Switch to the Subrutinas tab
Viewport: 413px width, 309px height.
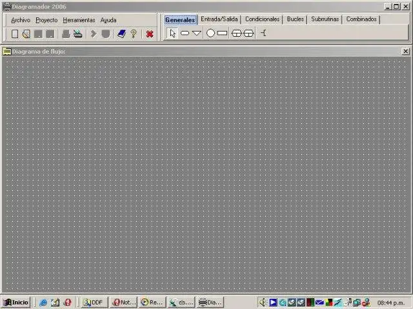pyautogui.click(x=325, y=19)
